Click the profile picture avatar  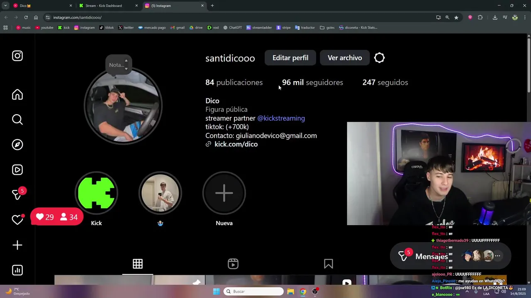pyautogui.click(x=123, y=106)
